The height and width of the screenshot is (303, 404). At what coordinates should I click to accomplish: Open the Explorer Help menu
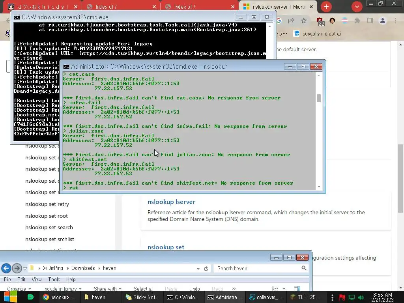[x=71, y=280]
